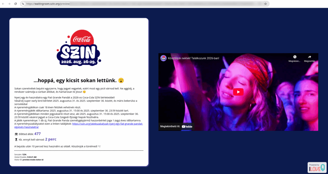Click the Coca-Cola SZIN festival logo
Screen dimensions: 328x174
(79, 47)
